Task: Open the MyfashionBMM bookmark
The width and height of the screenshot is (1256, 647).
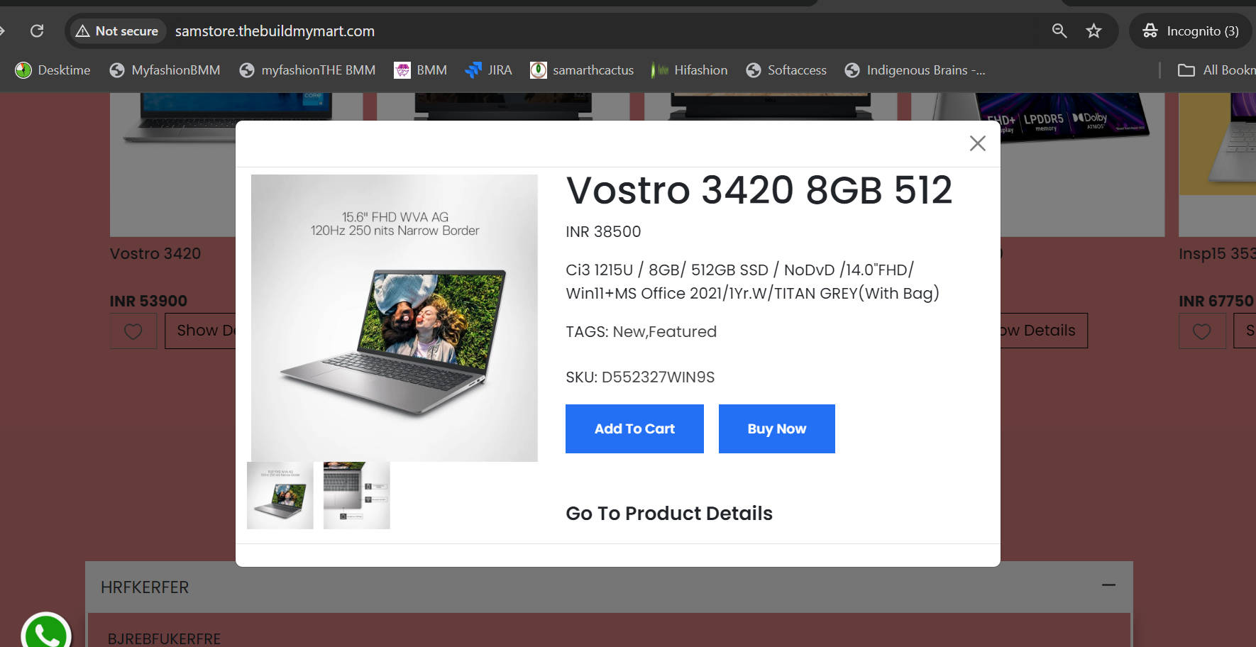Action: click(165, 70)
